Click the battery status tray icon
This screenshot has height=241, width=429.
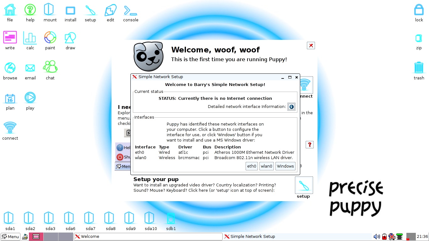pos(384,237)
